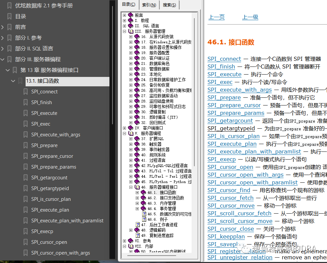Open the SPI_scroll_cursor_move link
This screenshot has width=327, height=263.
[240, 221]
